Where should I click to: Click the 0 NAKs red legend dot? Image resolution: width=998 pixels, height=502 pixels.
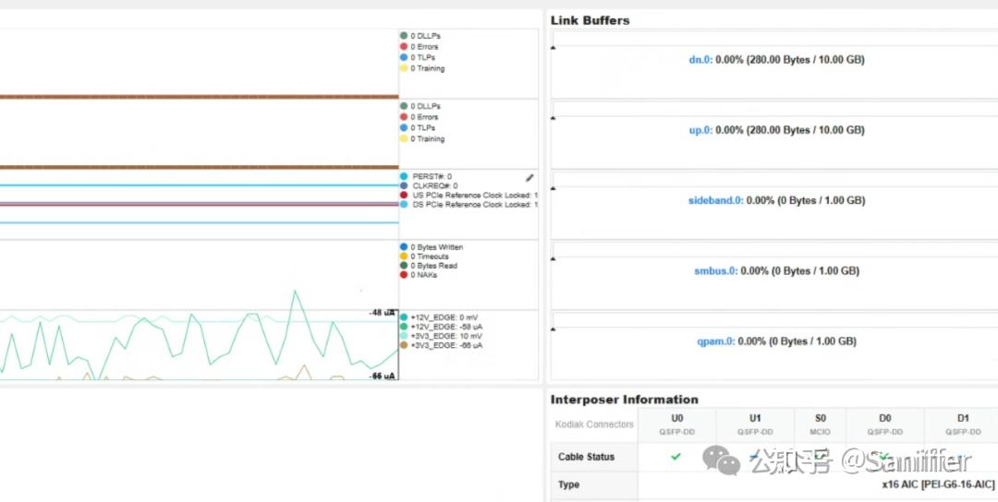[x=404, y=275]
